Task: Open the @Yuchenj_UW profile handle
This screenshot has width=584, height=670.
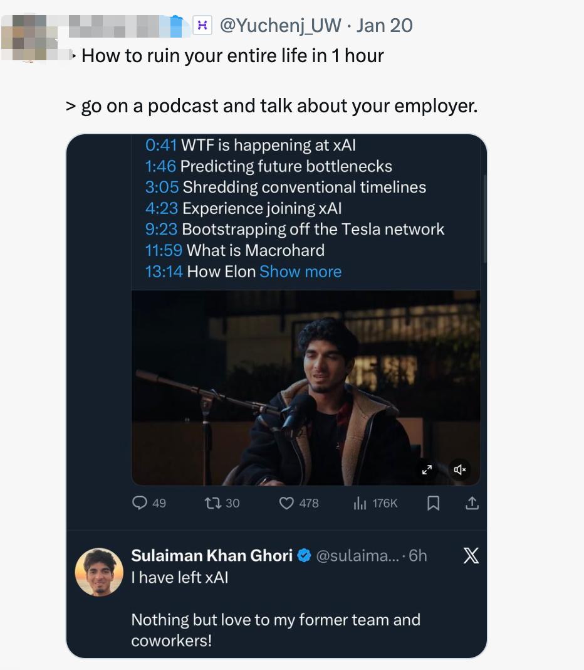Action: (x=281, y=25)
